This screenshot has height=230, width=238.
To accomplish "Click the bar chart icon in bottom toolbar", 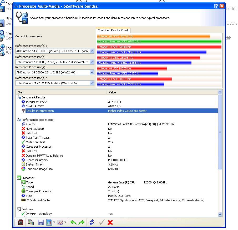I will [x=49, y=222].
